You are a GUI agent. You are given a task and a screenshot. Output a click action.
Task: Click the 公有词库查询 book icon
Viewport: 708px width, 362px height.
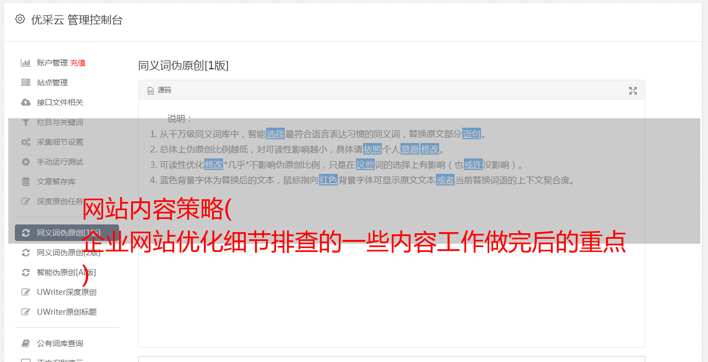(x=25, y=343)
